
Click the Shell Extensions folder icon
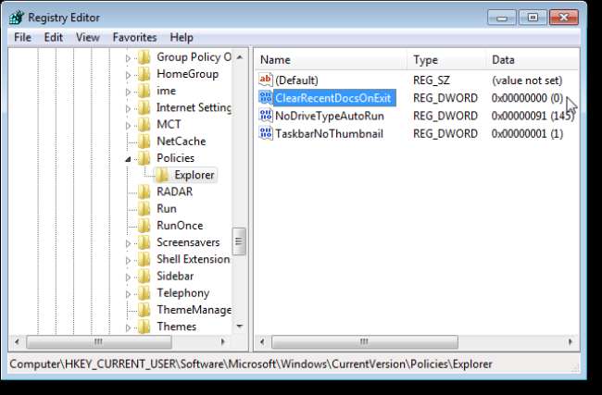[x=144, y=259]
